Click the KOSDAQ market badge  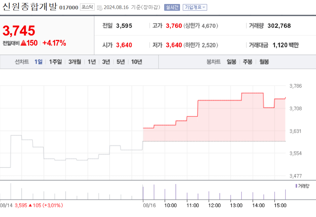(x=87, y=6)
